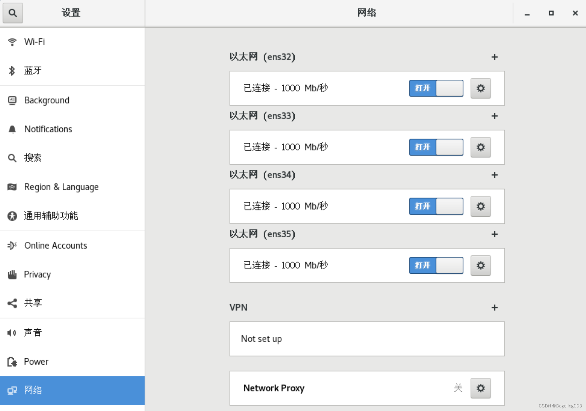Open the Power settings panel
This screenshot has width=586, height=411.
36,362
